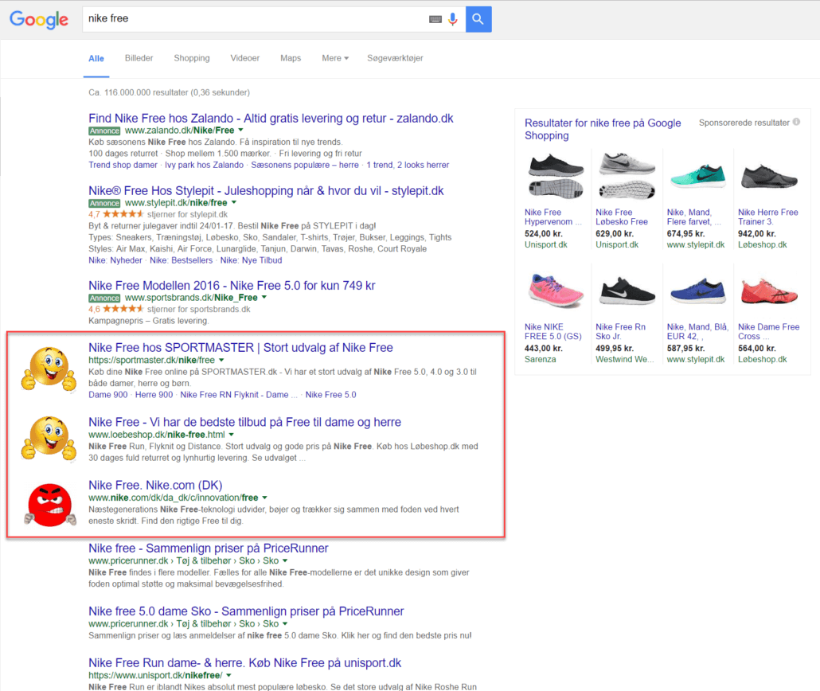
Task: Open Nike free 5.0 dame Sko result
Action: click(x=246, y=611)
